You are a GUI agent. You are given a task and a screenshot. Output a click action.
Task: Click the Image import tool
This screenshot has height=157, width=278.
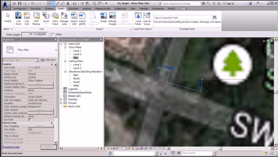[x=104, y=18]
